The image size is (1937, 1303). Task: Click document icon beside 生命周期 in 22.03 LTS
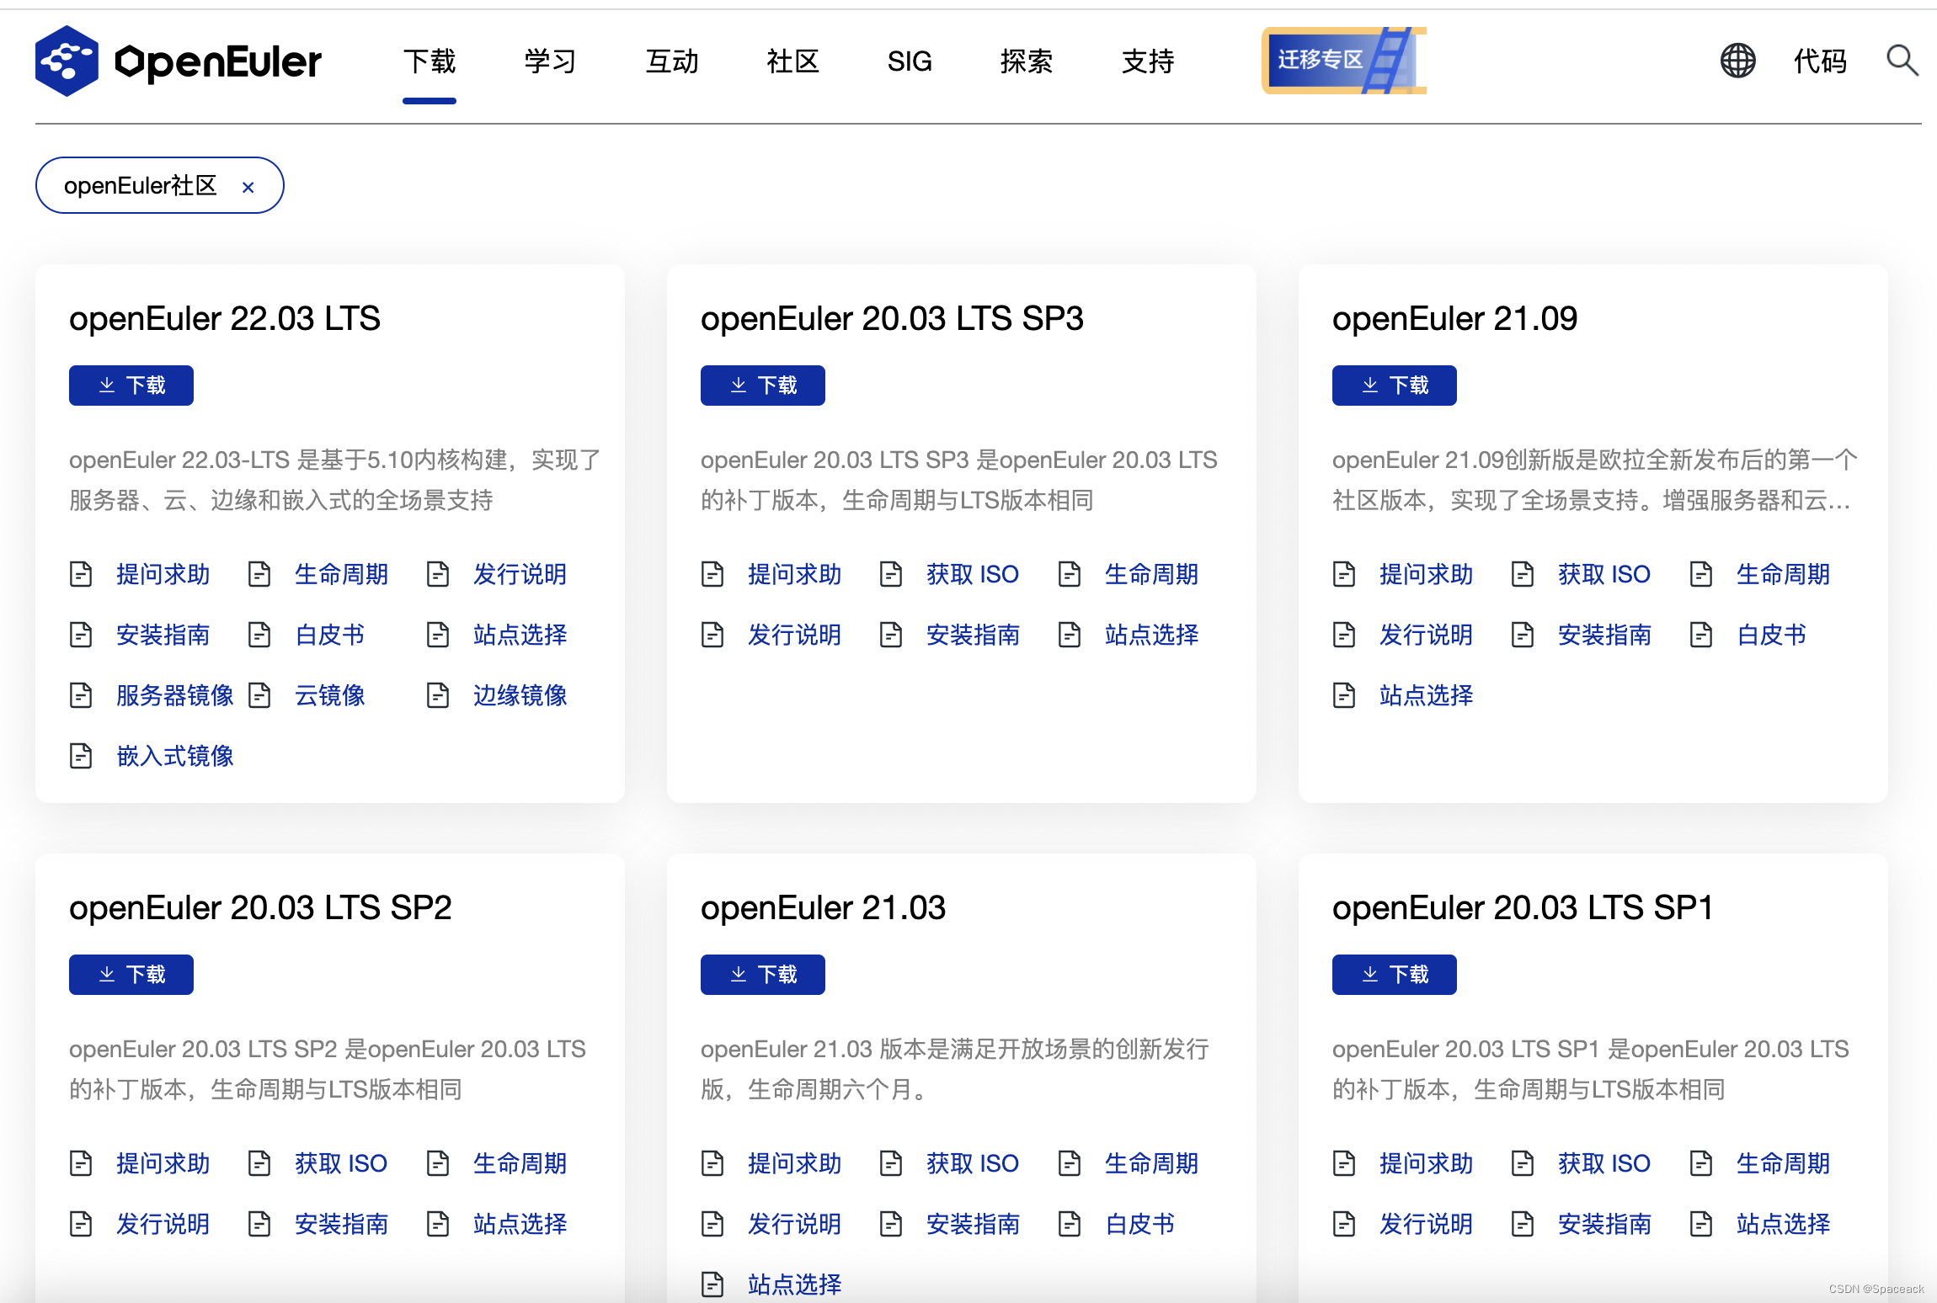point(259,574)
